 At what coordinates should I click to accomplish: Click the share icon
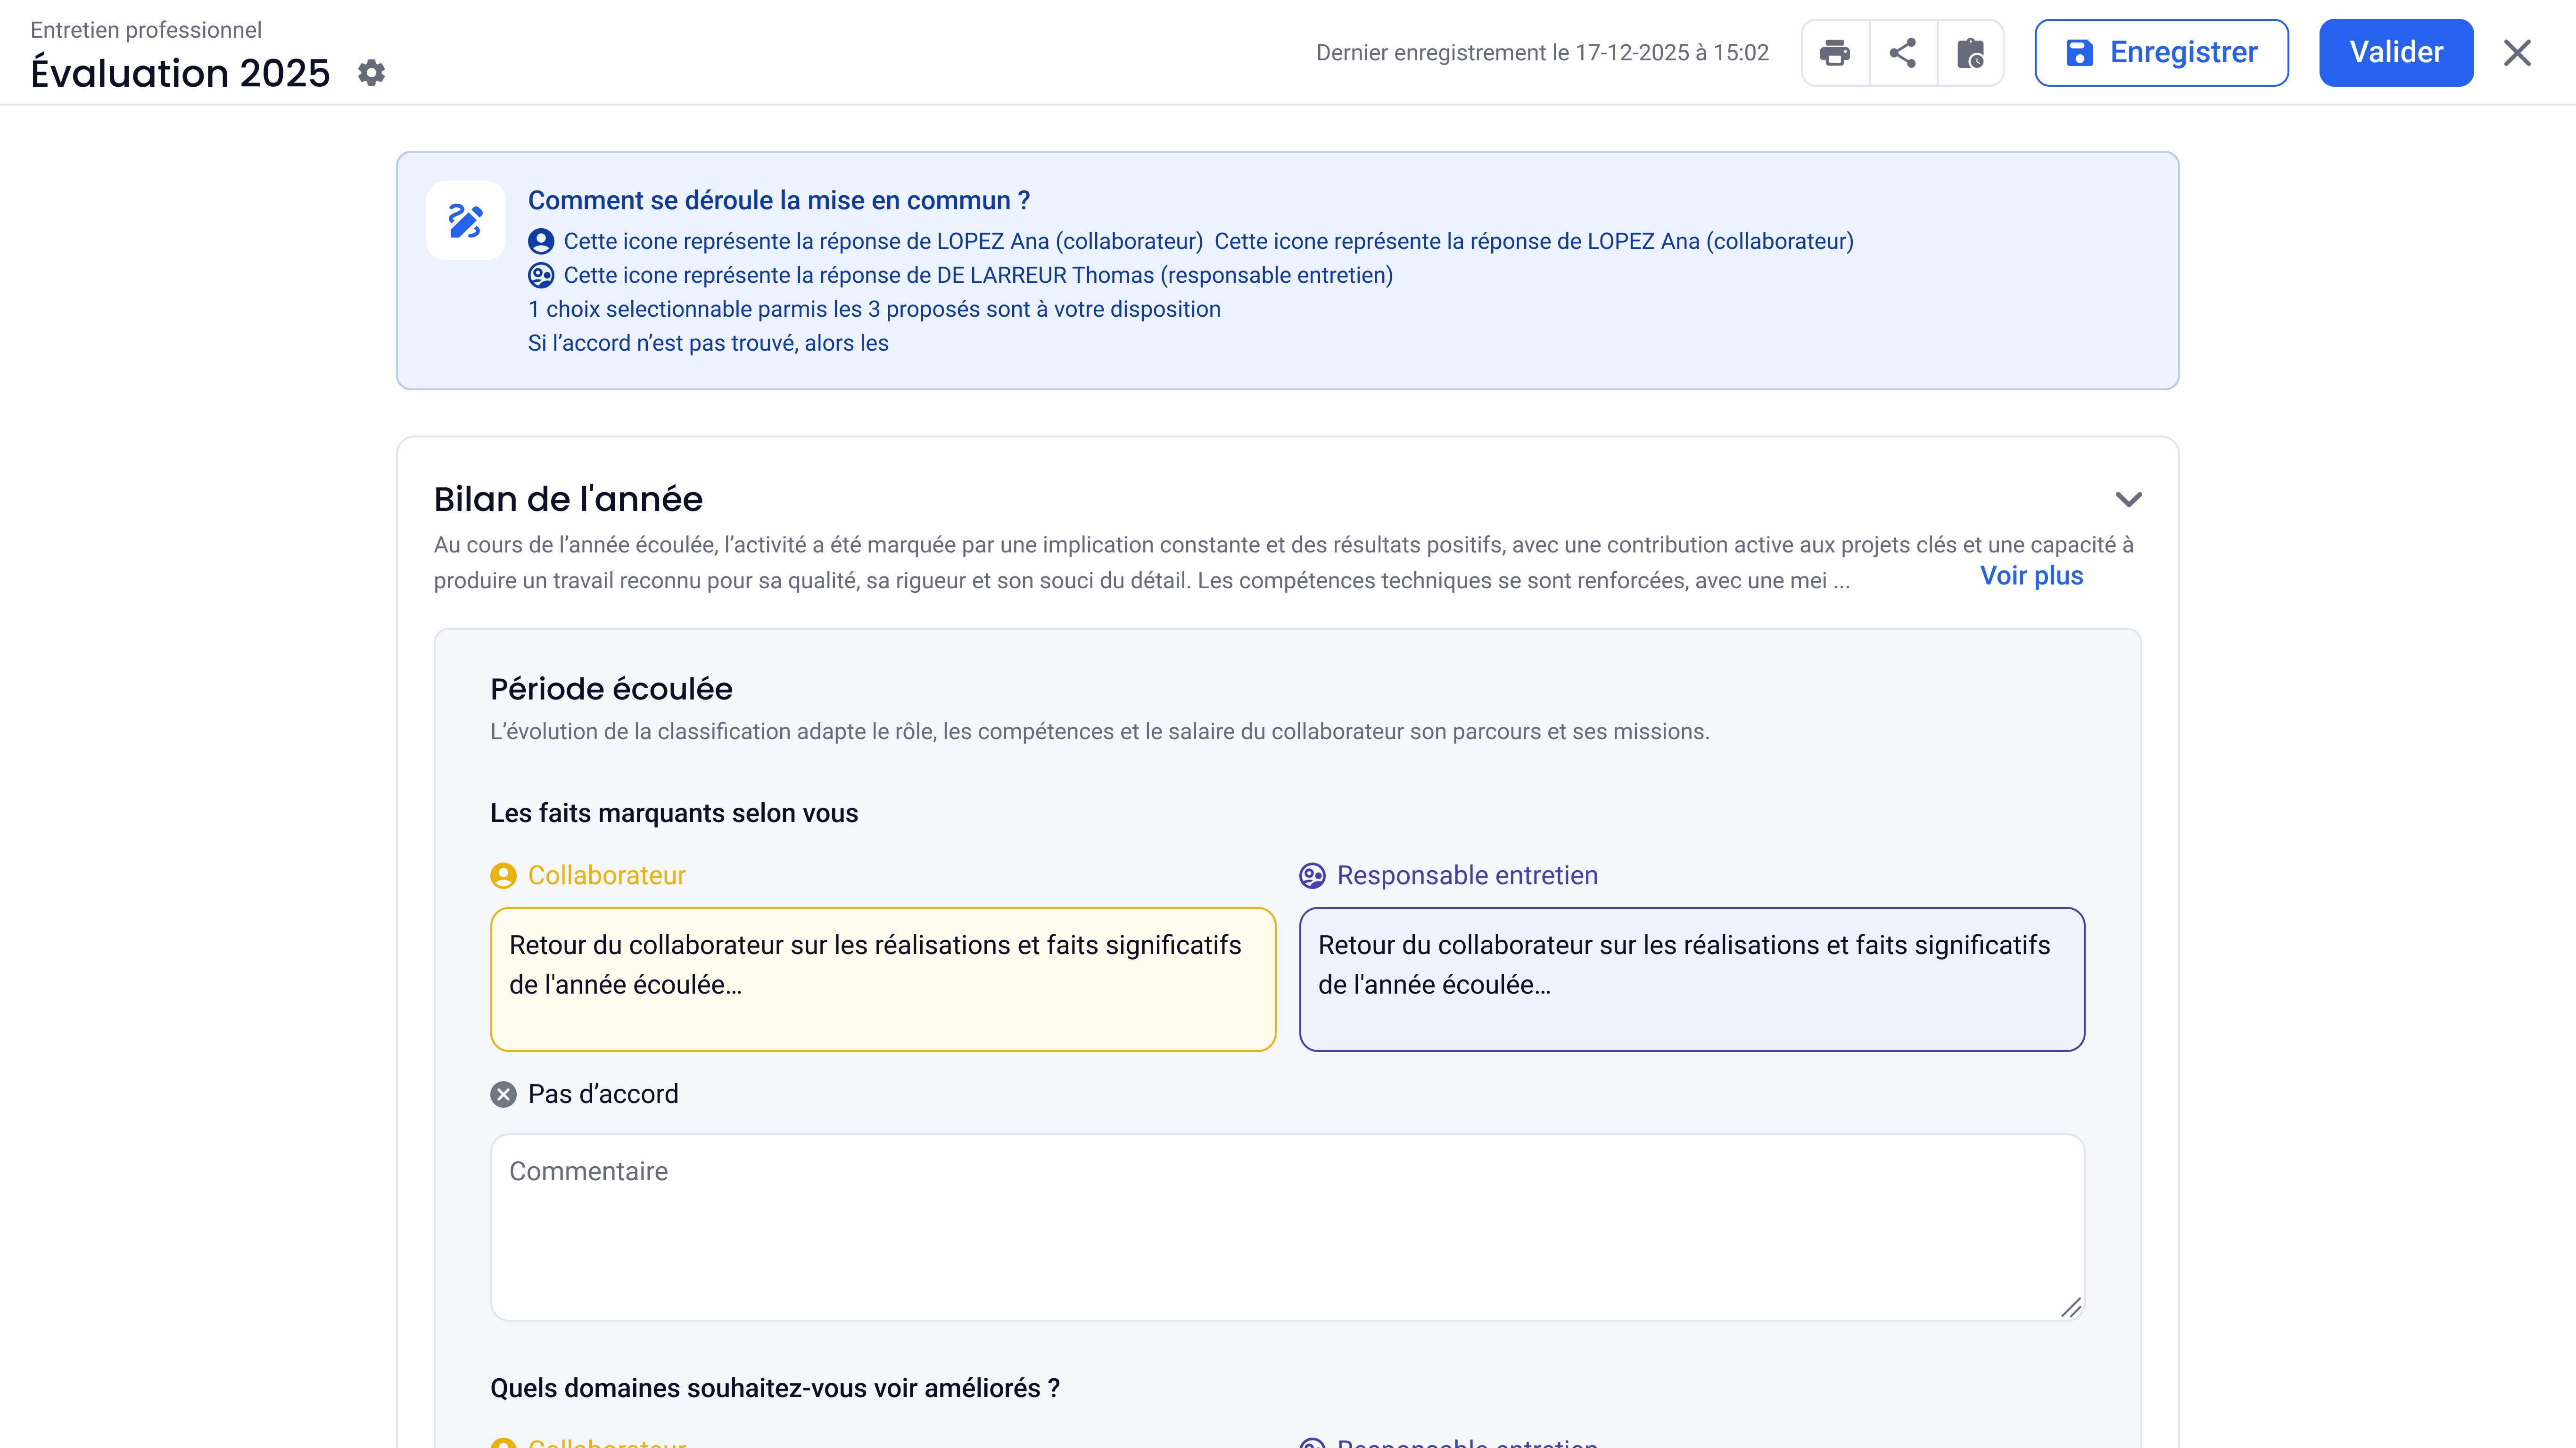[x=1902, y=53]
